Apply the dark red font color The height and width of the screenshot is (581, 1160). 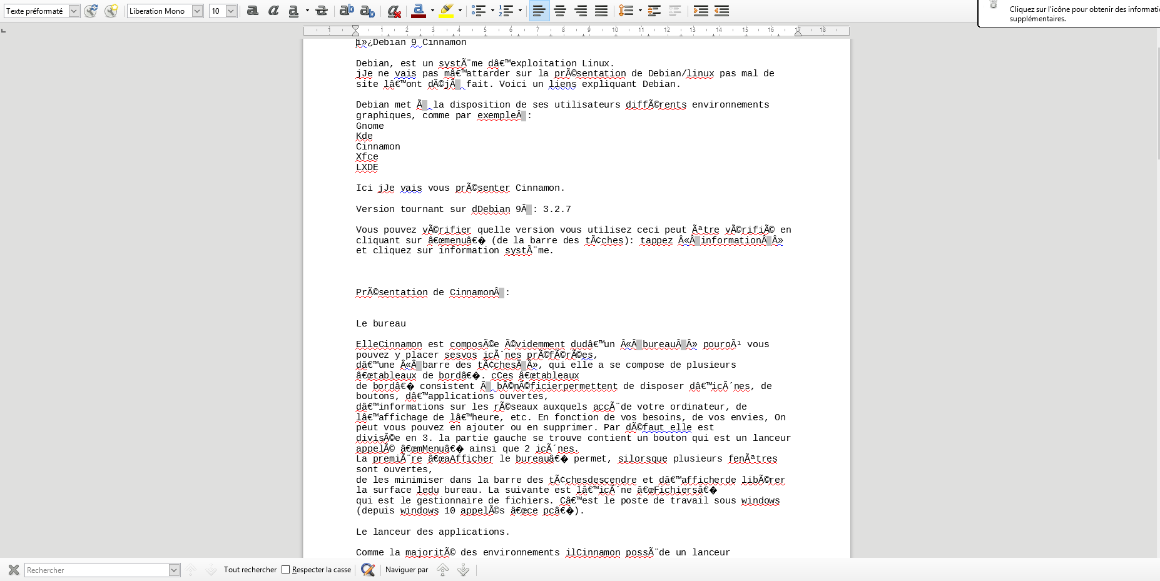click(x=419, y=11)
